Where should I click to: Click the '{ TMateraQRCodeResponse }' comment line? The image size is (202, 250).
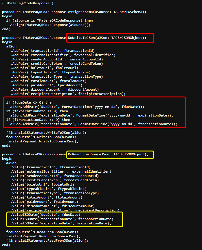tap(28, 3)
